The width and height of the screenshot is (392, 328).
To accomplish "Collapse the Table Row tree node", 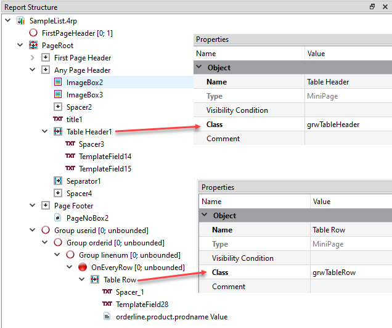I will point(82,279).
